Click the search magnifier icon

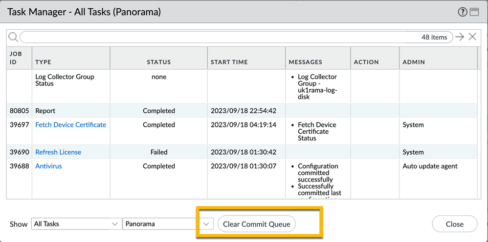pyautogui.click(x=13, y=37)
